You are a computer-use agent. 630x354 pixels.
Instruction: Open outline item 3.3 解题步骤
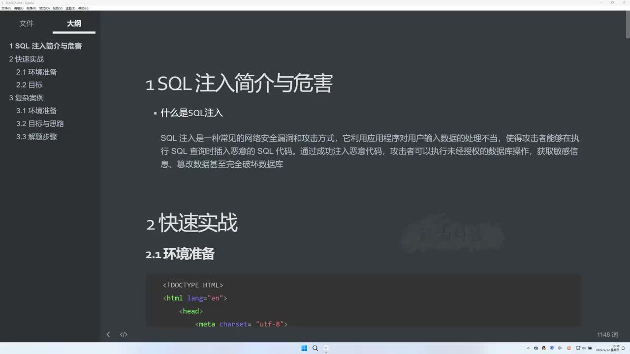[36, 137]
